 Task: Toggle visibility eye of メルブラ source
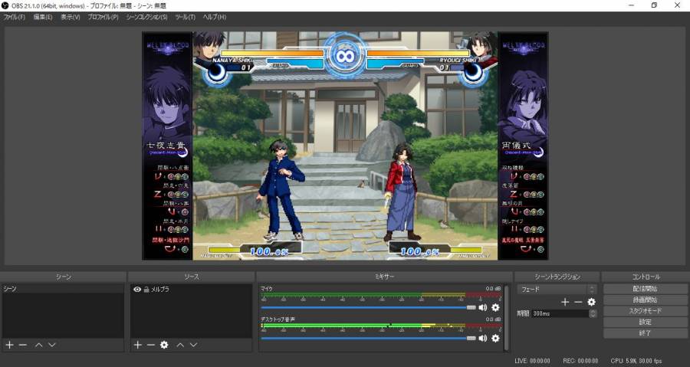coord(137,289)
